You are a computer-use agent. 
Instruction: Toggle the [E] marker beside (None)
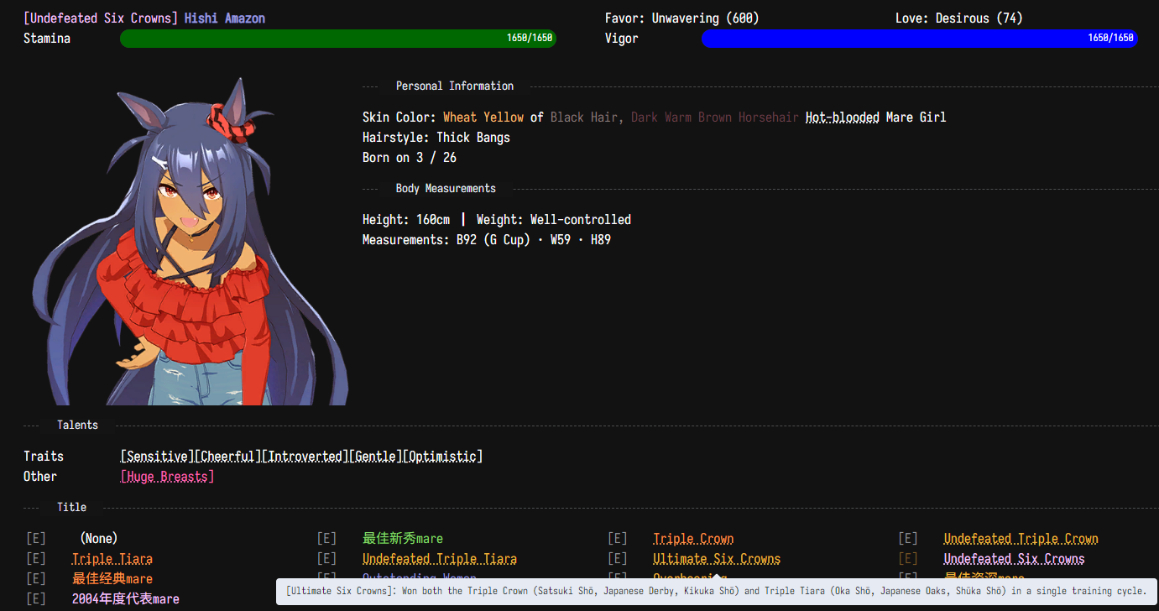pyautogui.click(x=35, y=539)
